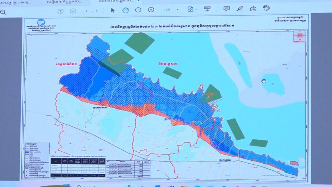
Task: Go to previous page with up arrow
Action: pos(60,11)
